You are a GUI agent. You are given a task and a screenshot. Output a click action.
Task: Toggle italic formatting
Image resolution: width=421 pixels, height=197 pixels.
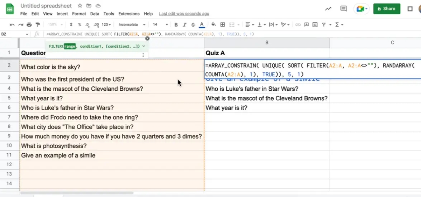(x=185, y=25)
